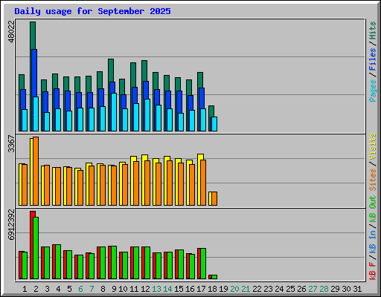The image size is (381, 297).
Task: Click the green day 28 weekend label
Action: coord(324,289)
